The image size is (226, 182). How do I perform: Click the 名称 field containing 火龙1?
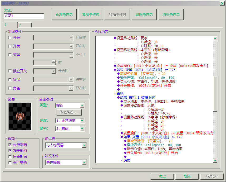pyautogui.click(x=24, y=16)
